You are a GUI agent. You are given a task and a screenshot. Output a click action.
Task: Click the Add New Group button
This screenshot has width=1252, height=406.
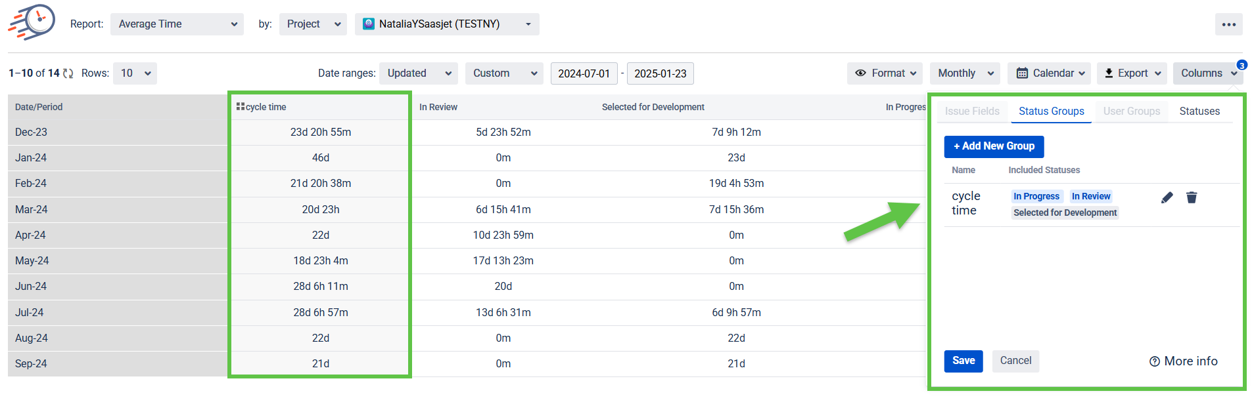click(x=994, y=146)
